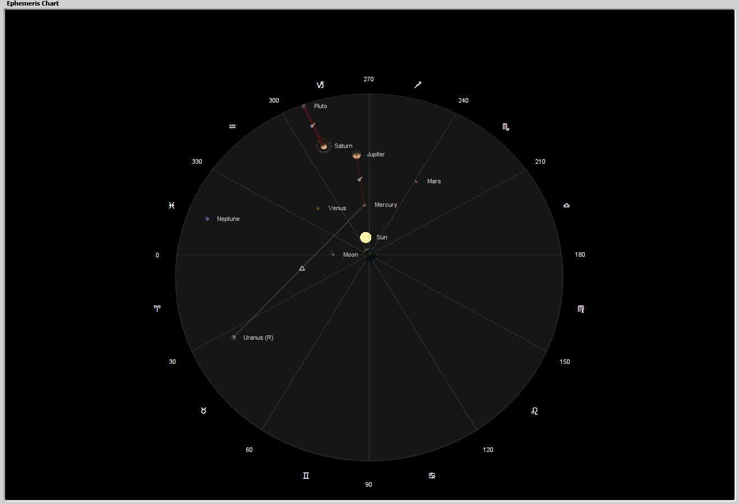Click the Capricorn zodiac glyph
The width and height of the screenshot is (739, 504).
[320, 85]
